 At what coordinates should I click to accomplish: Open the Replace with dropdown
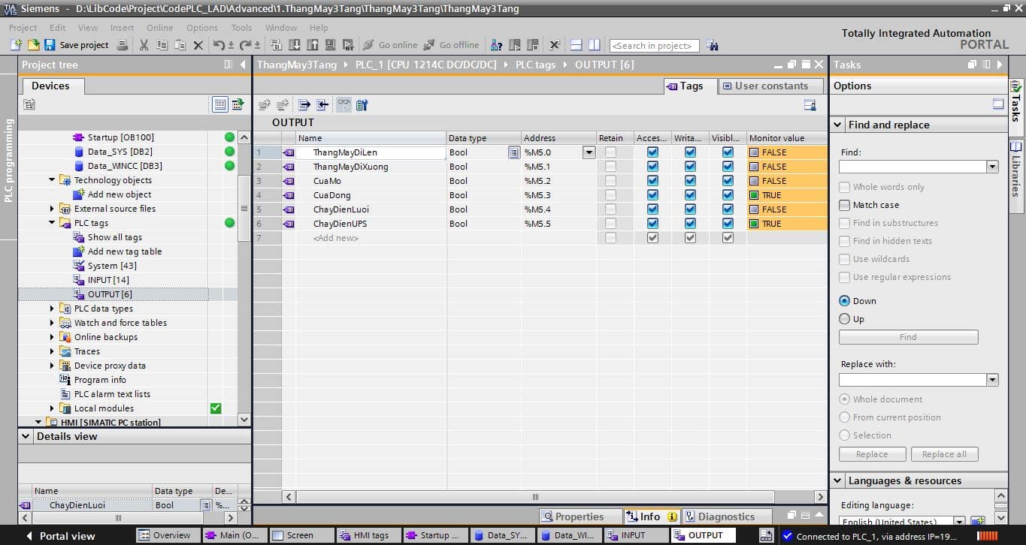click(992, 380)
